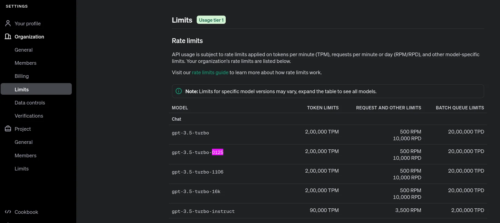Viewport: 500px width, 223px height.
Task: Open Limits under Project
Action: [22, 169]
